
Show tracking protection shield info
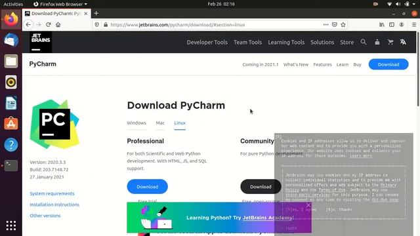(x=96, y=25)
